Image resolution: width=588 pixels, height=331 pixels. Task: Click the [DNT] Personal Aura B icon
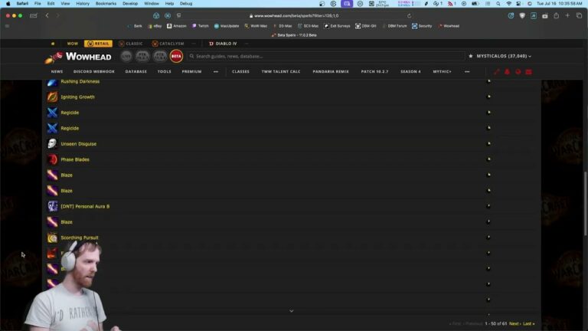[52, 206]
